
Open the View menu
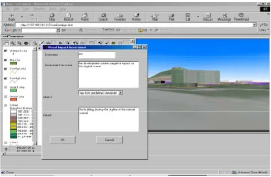click(26, 9)
